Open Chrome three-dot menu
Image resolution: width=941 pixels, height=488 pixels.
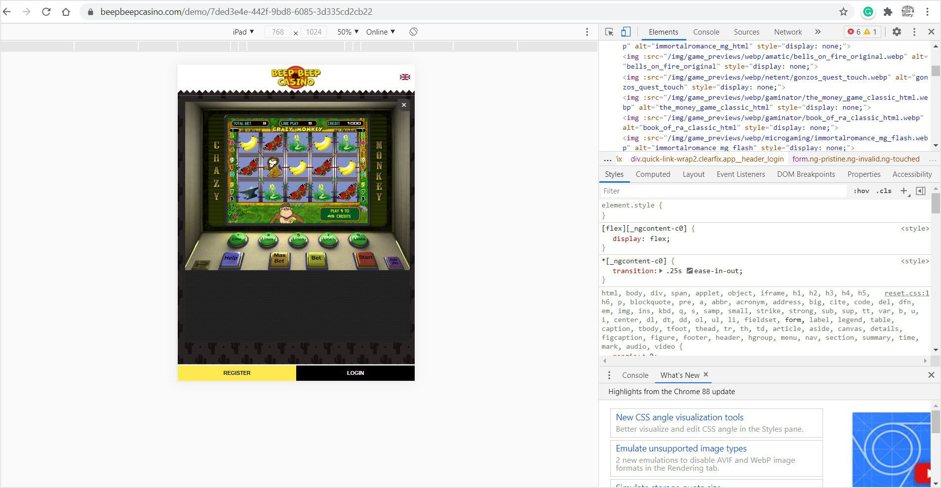click(927, 11)
